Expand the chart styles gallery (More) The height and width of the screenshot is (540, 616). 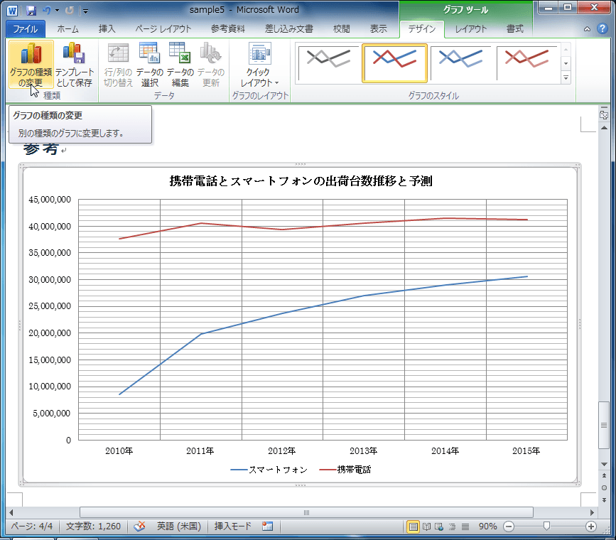[x=566, y=78]
